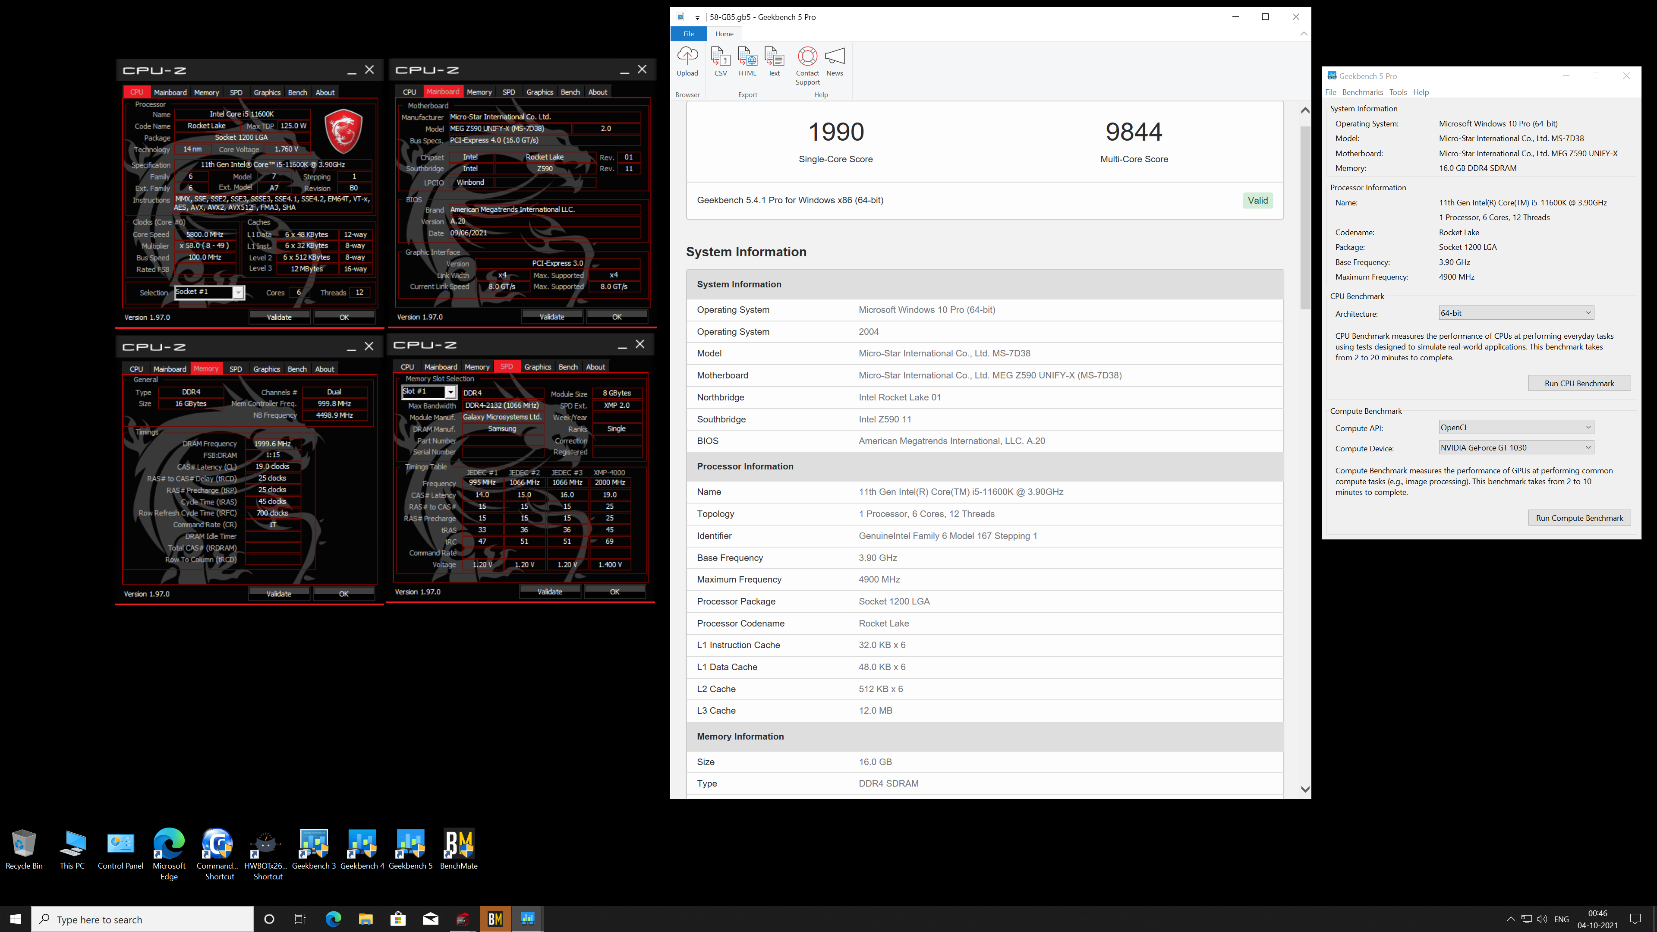
Task: Open the Command Prompt shortcut icon
Action: click(217, 855)
